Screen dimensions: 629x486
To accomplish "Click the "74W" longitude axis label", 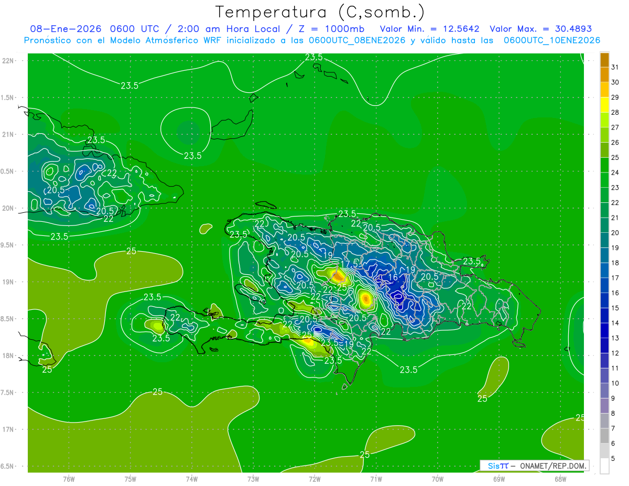I will [x=192, y=479].
